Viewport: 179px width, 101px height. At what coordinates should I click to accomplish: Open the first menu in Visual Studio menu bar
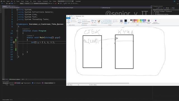point(4,1)
